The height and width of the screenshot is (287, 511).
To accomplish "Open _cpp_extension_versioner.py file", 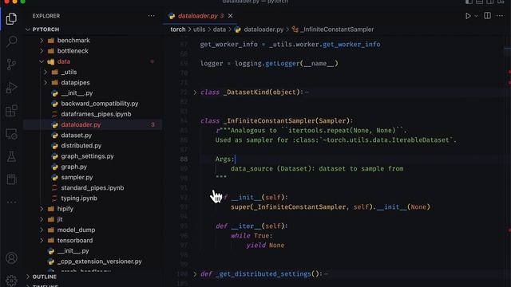I will tap(99, 261).
